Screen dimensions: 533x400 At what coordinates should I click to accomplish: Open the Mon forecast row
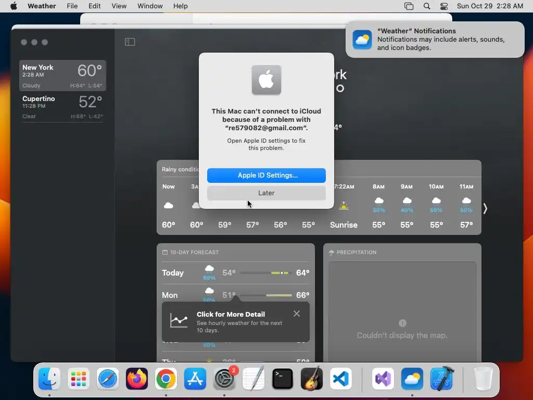click(236, 295)
